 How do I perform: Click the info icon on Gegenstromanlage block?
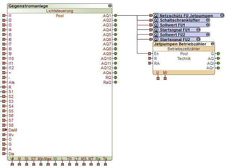(x=110, y=6)
